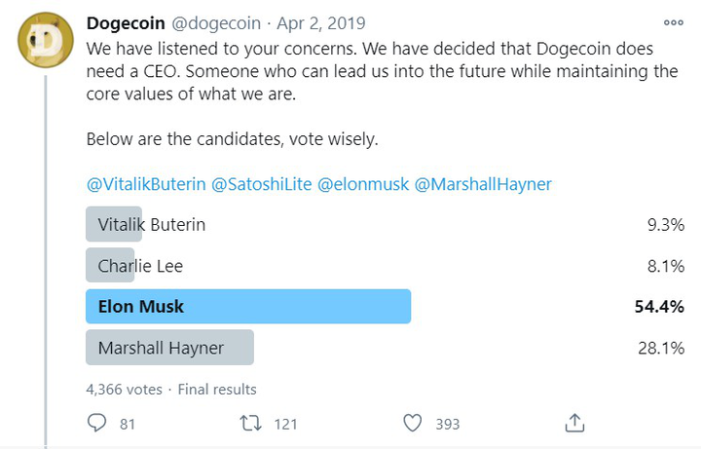Click the 393 likes count

click(448, 424)
